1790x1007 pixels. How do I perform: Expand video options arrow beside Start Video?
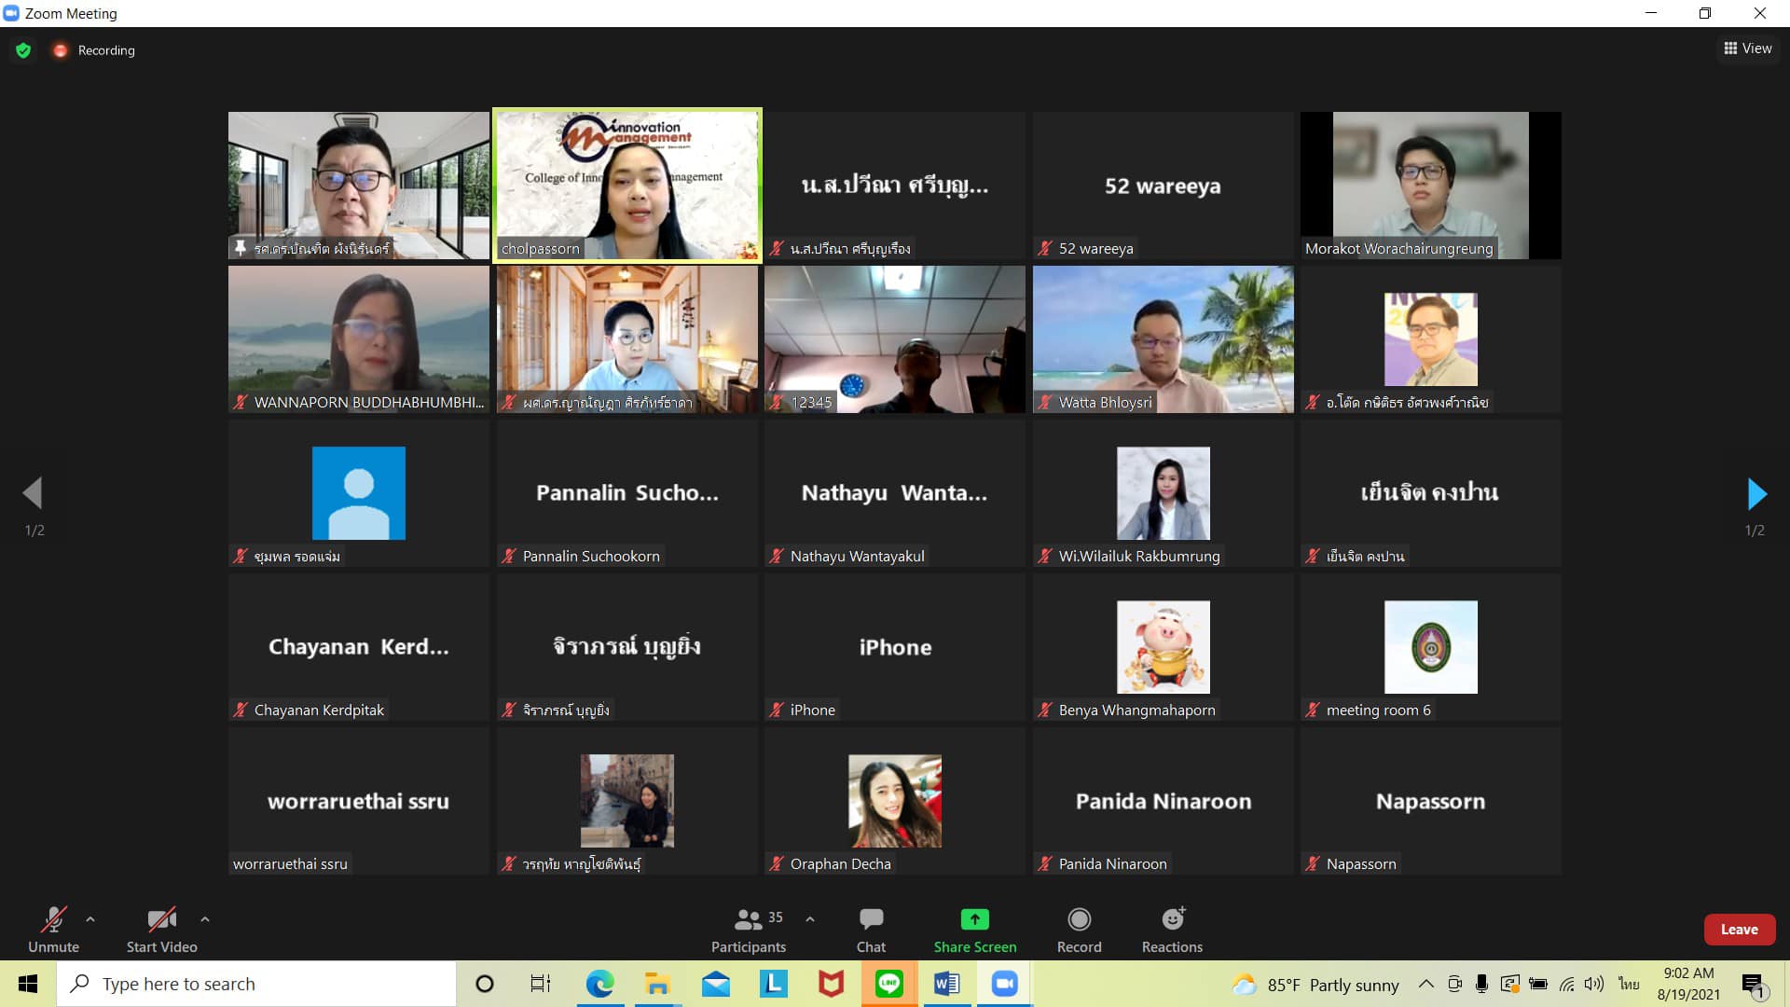205,919
